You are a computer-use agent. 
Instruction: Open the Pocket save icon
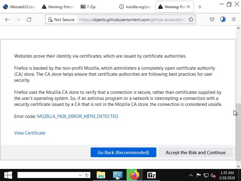pos(212,19)
